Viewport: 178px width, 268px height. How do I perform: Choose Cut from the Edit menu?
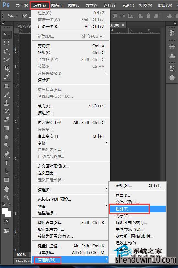[70, 46]
